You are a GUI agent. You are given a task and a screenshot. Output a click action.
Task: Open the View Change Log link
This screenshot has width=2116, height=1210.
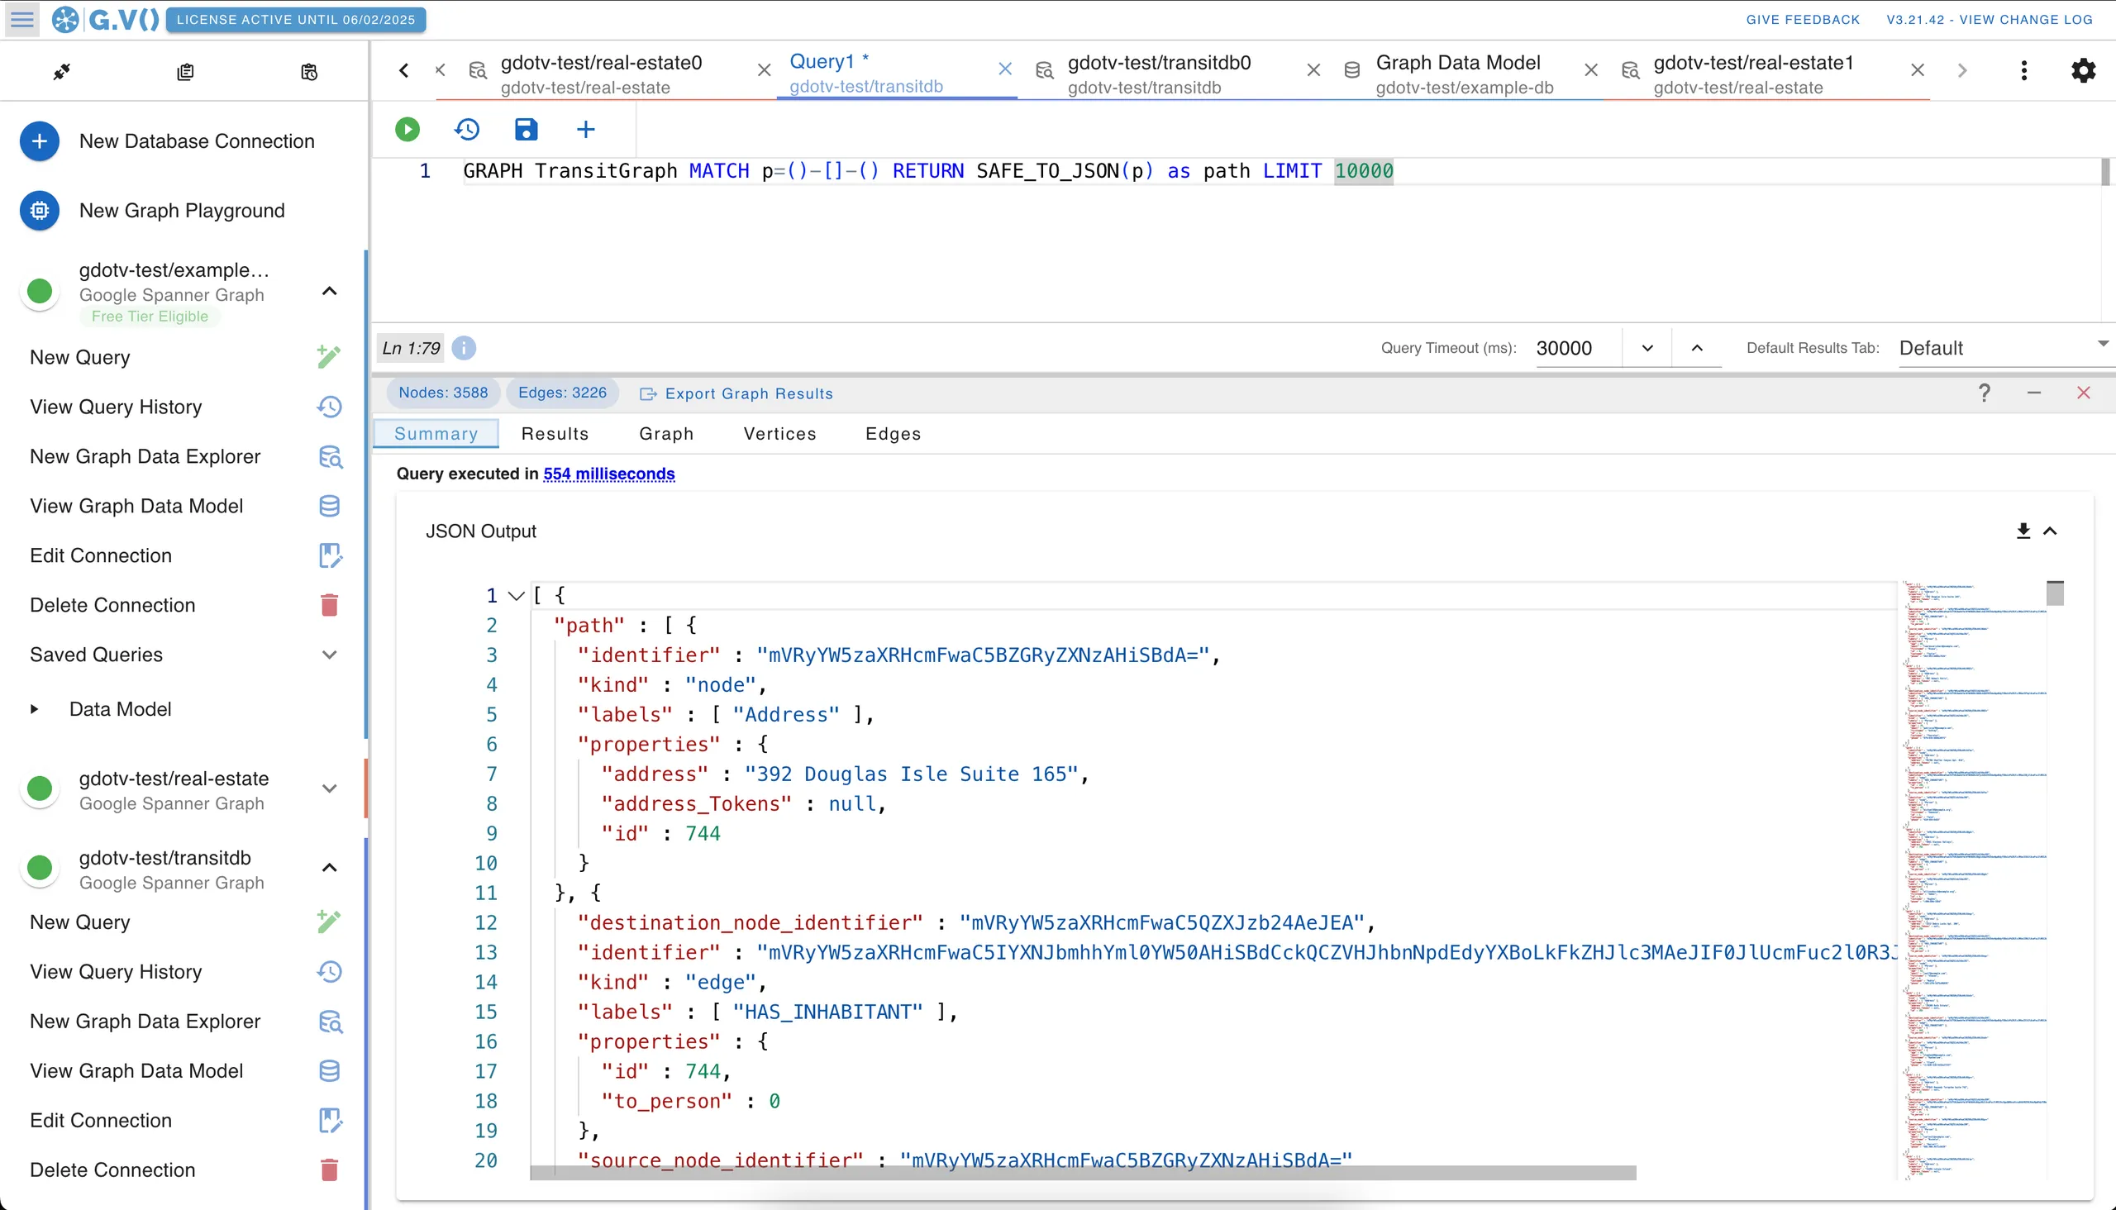click(x=1989, y=19)
